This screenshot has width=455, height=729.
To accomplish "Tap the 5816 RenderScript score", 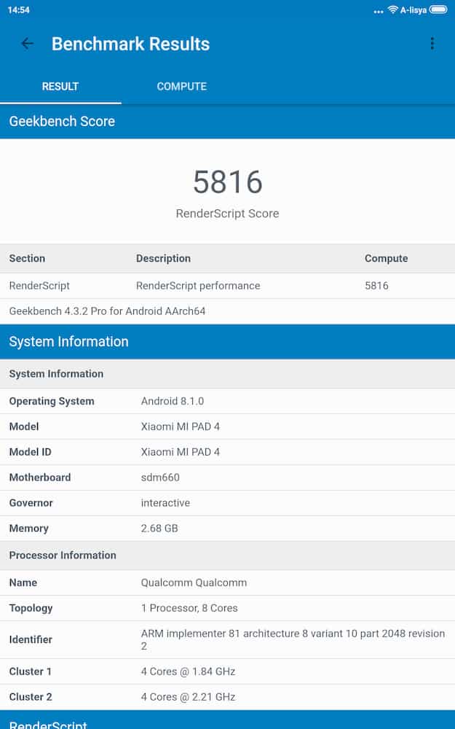I will pos(227,182).
